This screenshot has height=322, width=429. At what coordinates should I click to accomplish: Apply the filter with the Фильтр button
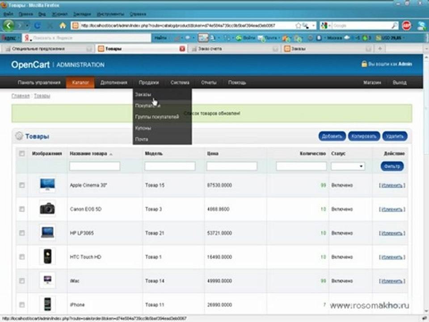coord(392,166)
